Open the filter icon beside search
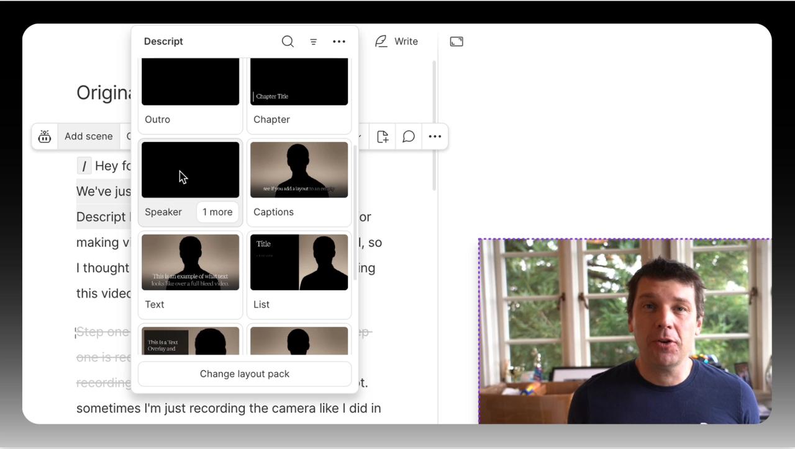 [x=313, y=42]
